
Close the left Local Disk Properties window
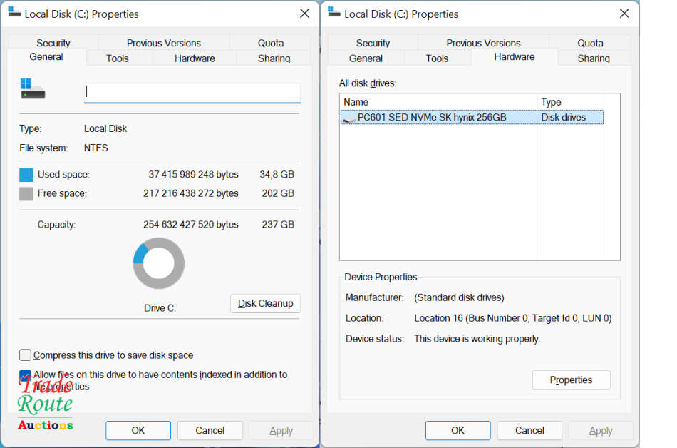pos(304,14)
